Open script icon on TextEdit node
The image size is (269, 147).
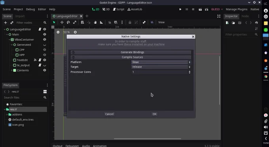tap(40, 60)
